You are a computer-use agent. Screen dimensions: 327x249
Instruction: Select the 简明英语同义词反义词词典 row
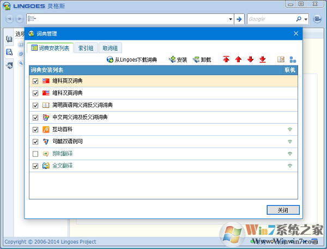[x=163, y=105]
